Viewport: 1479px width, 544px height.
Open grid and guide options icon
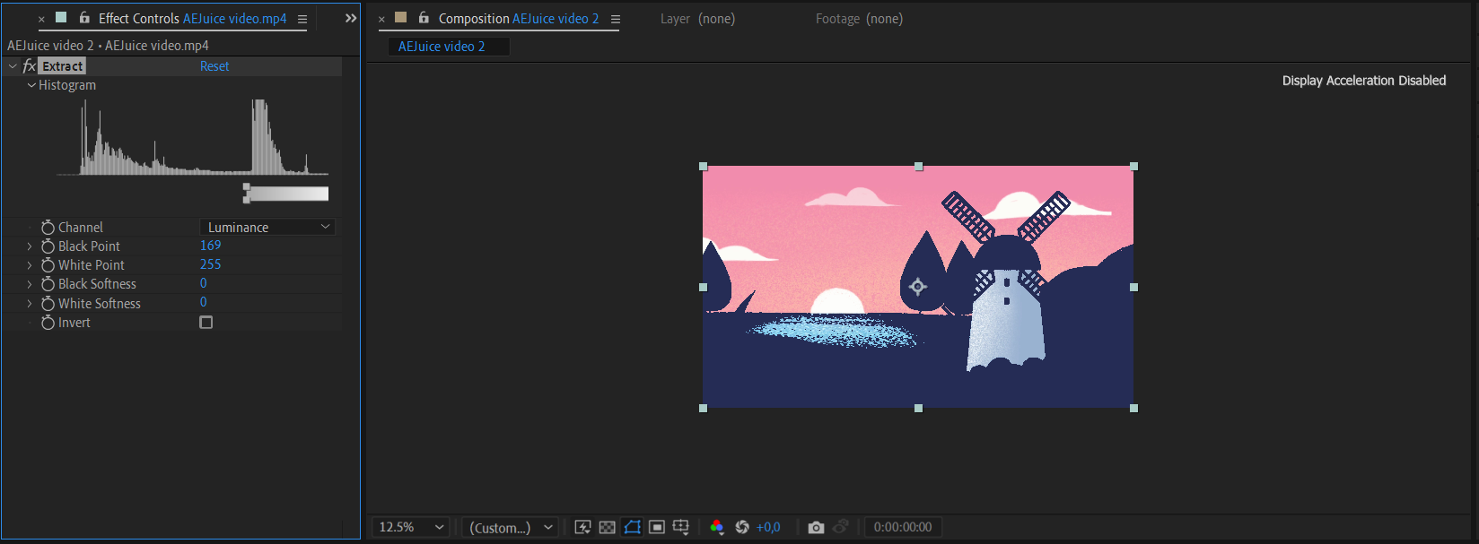tap(681, 527)
